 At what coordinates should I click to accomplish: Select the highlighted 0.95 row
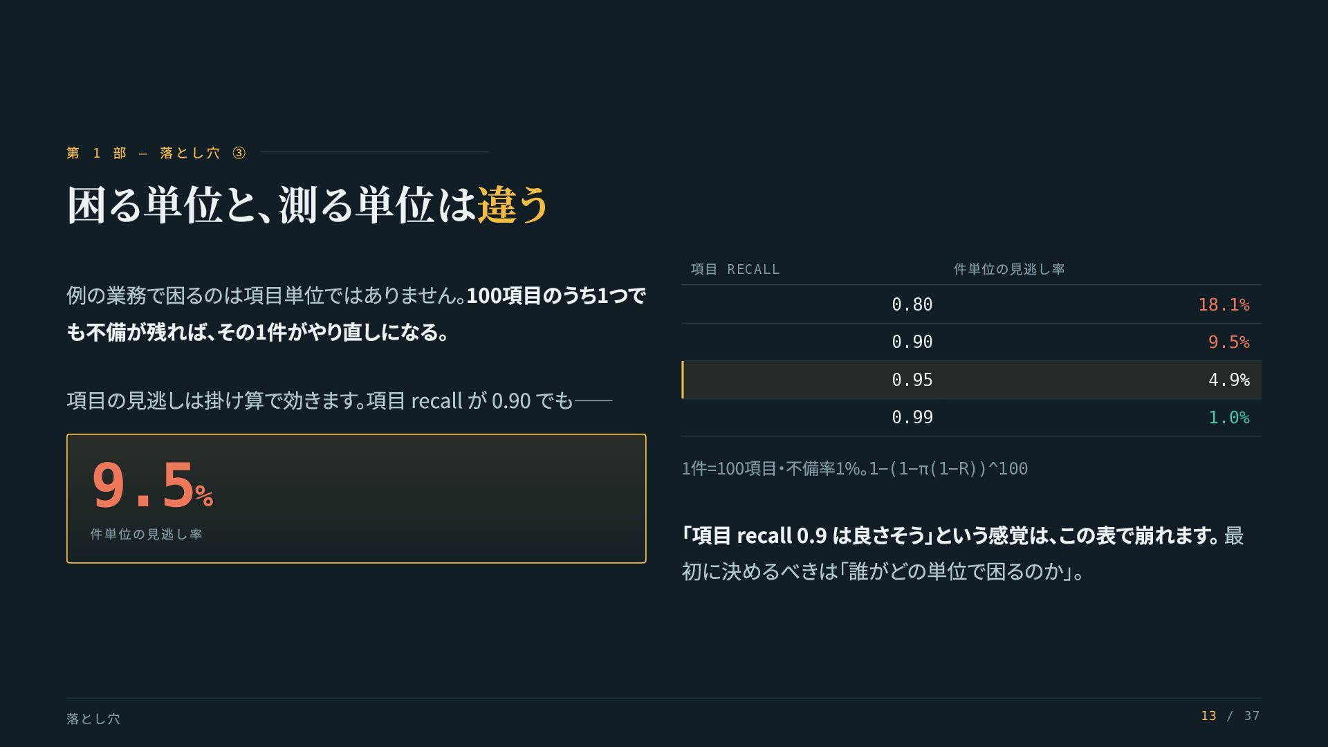[971, 380]
